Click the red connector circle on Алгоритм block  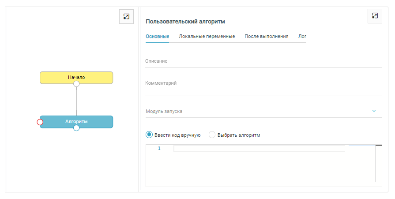(x=40, y=122)
